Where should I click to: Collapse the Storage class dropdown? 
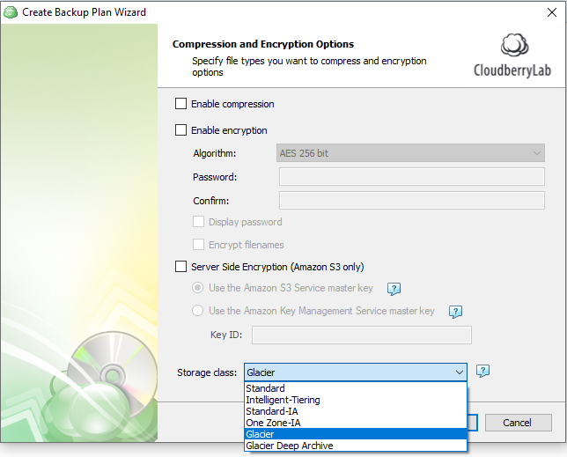[x=459, y=372]
